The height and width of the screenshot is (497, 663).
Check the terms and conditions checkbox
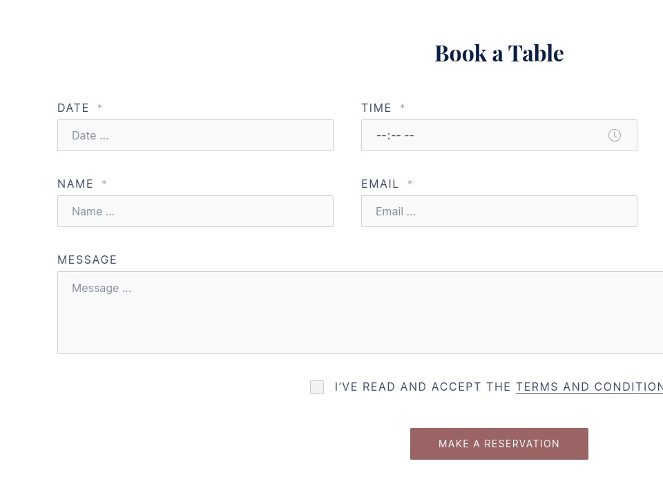point(317,387)
